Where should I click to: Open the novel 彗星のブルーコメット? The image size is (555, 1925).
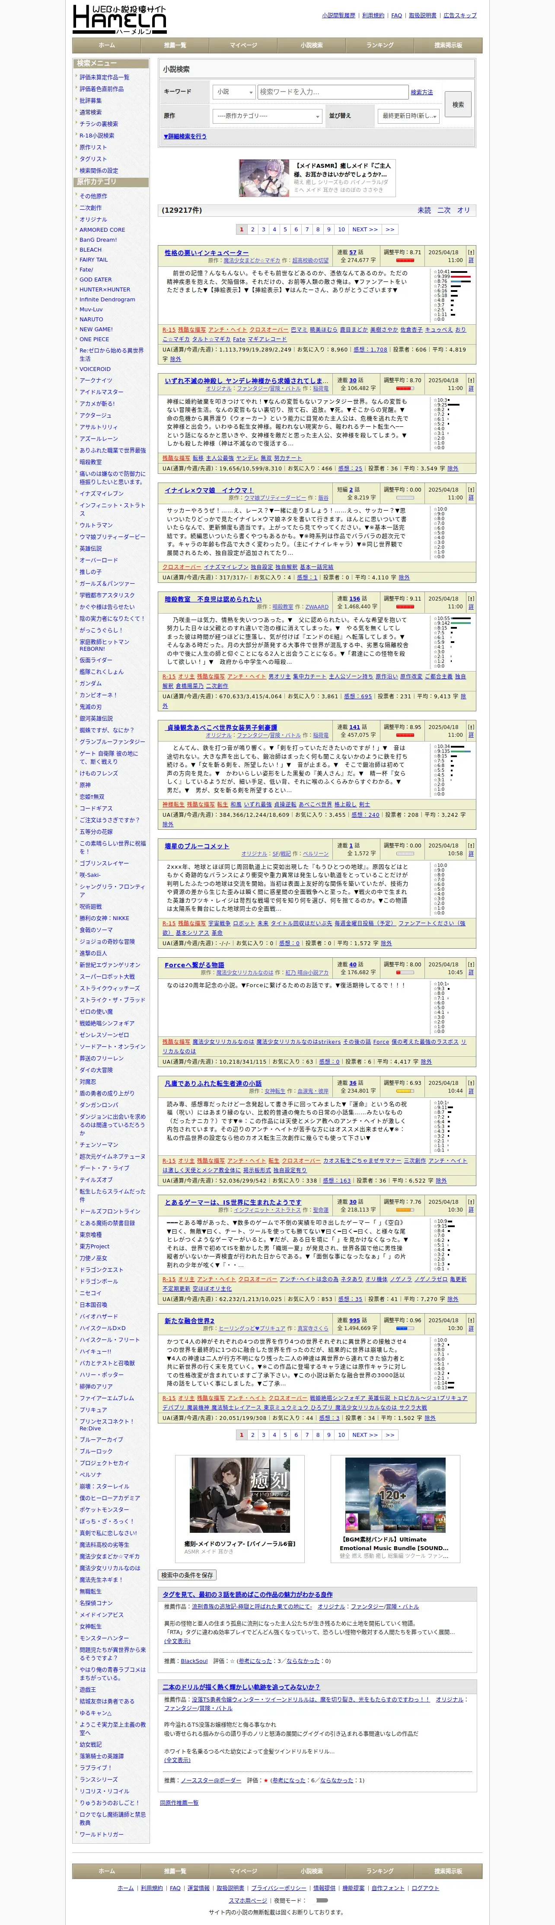[196, 846]
